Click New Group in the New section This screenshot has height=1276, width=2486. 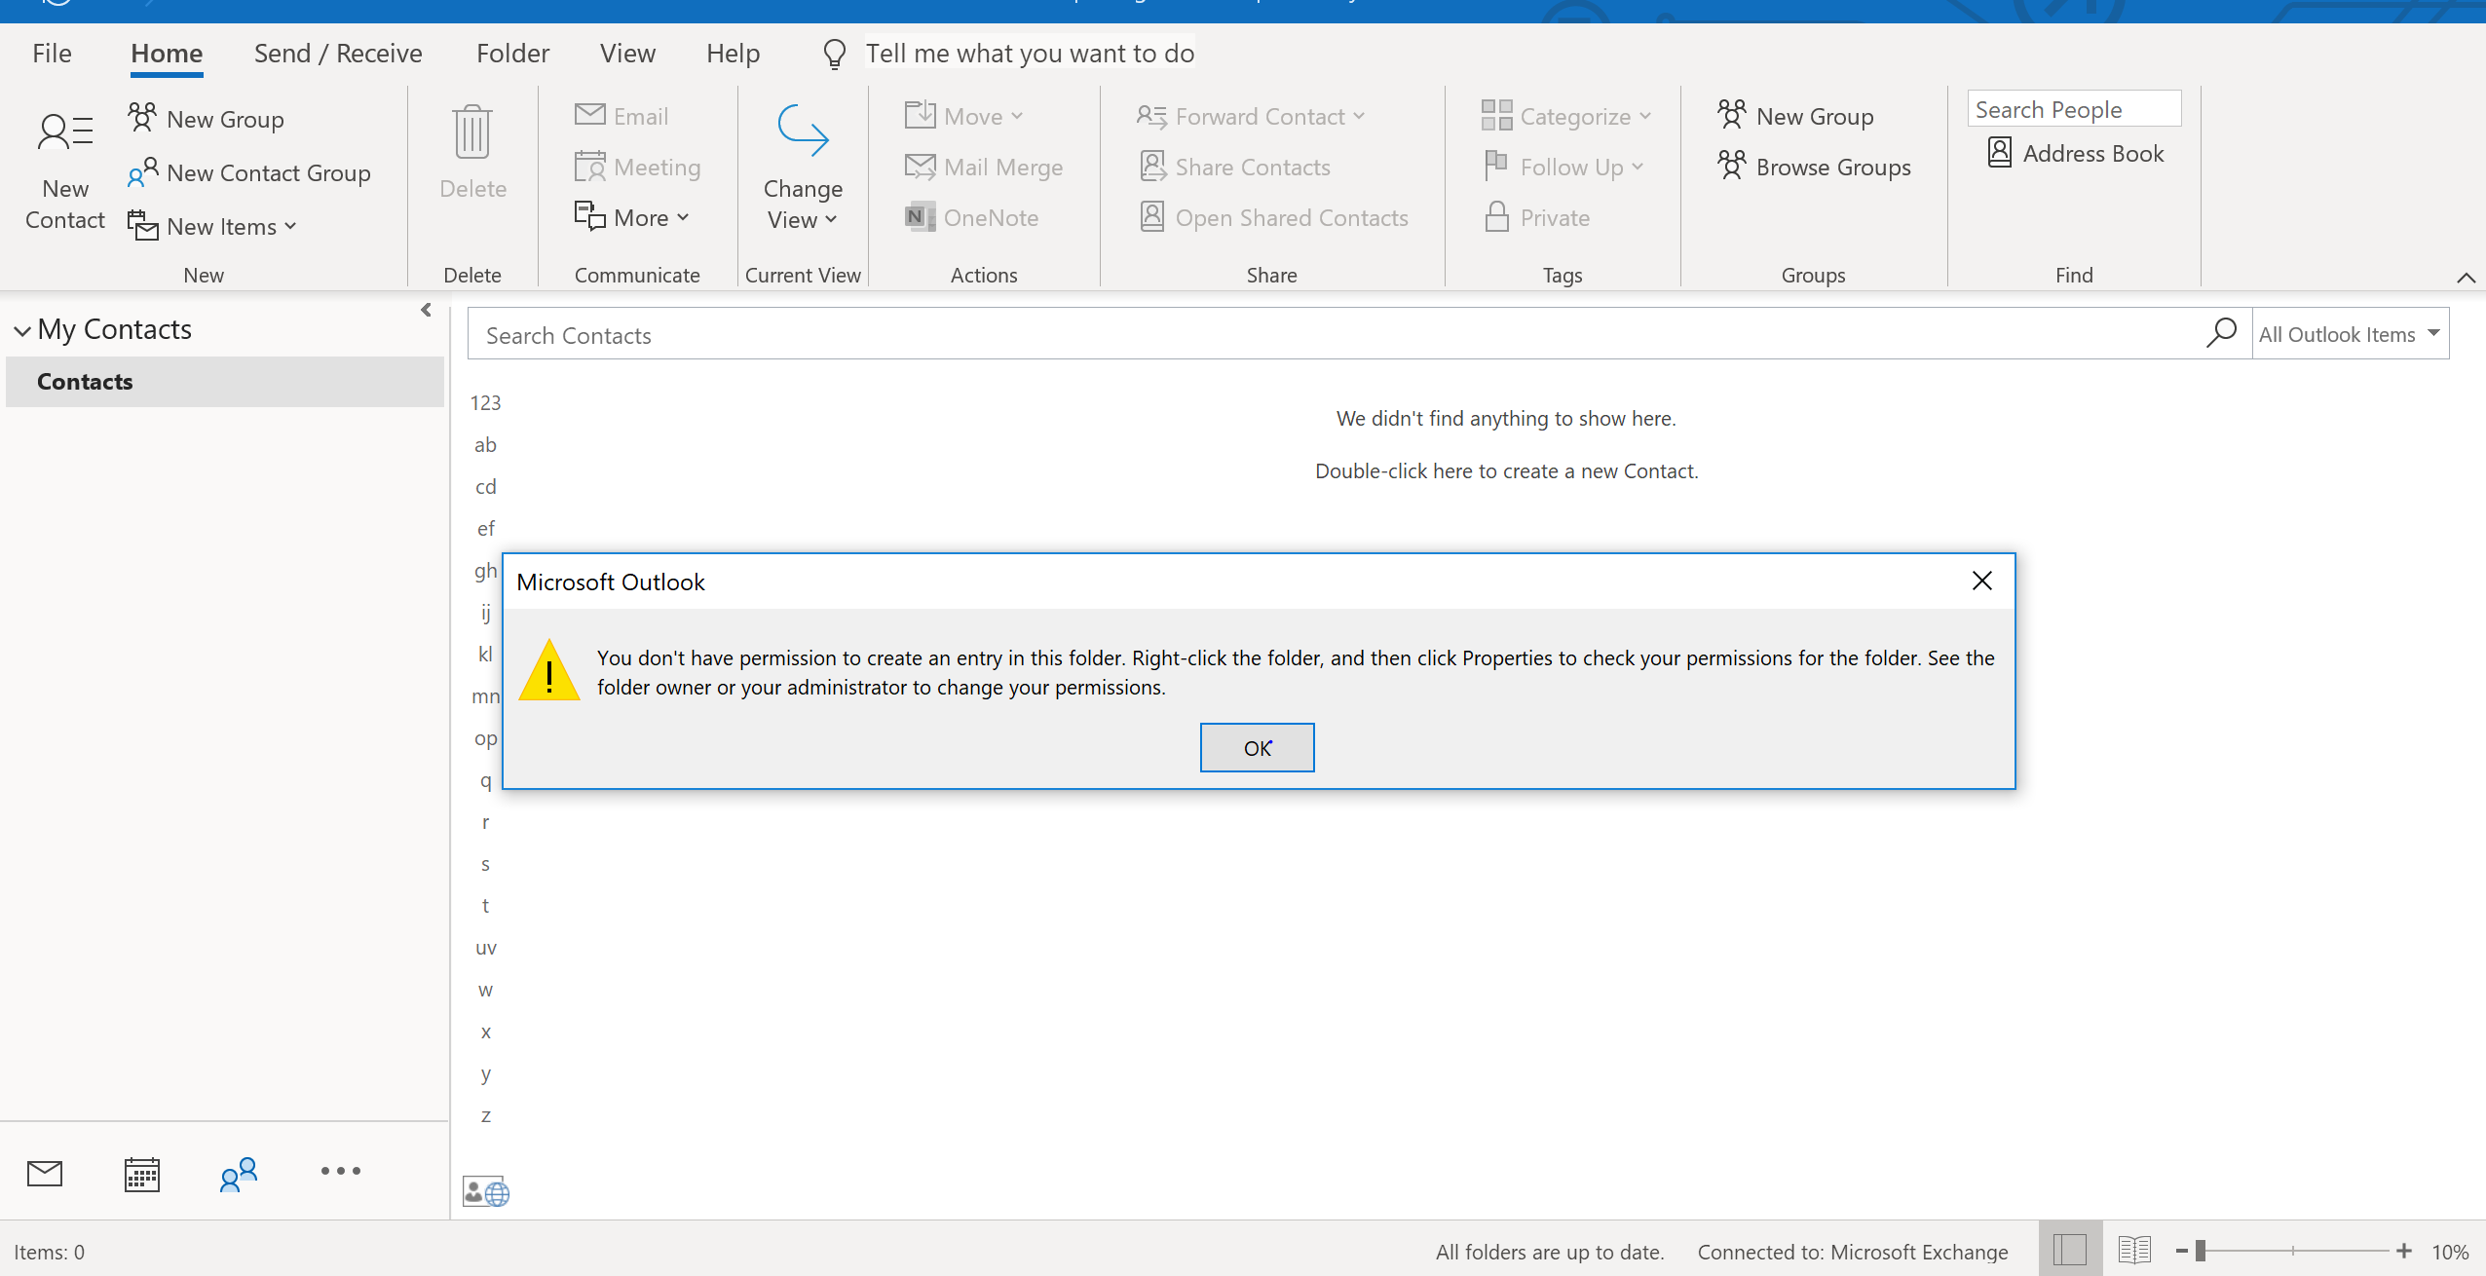[207, 119]
